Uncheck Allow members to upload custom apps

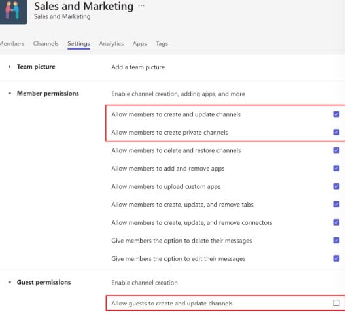pos(336,186)
